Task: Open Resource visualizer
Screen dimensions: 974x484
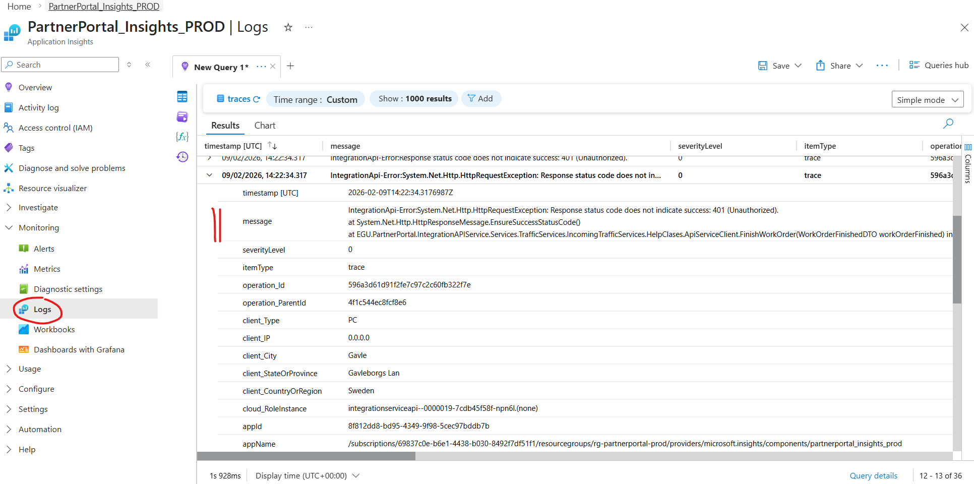Action: pyautogui.click(x=52, y=188)
